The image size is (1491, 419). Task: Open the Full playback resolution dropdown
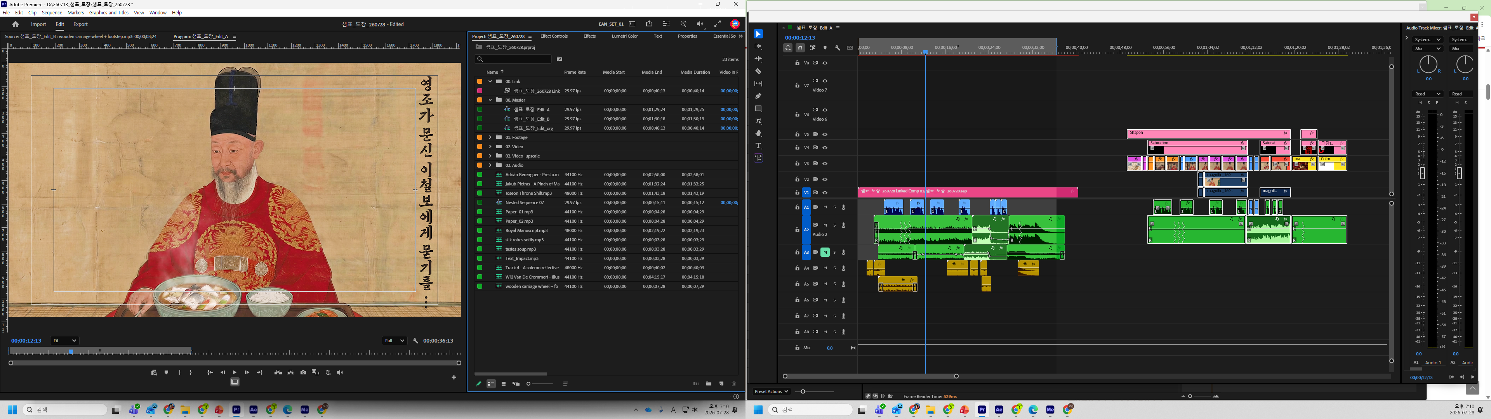(394, 341)
